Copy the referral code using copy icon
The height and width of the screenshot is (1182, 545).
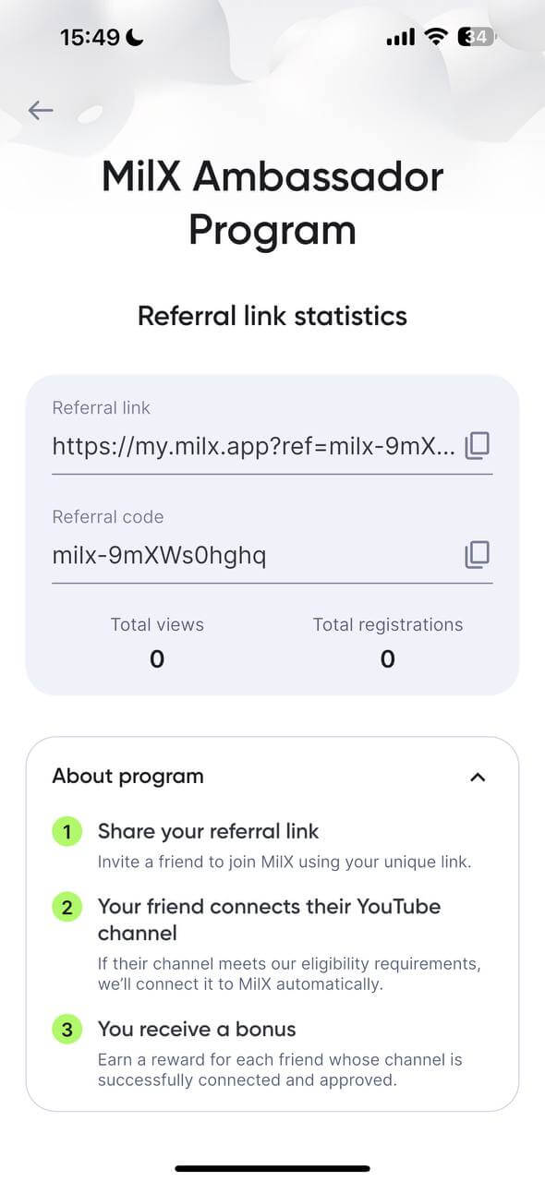[477, 554]
